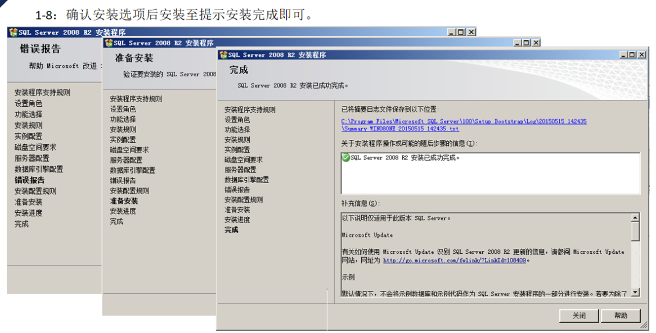656x333 pixels.
Task: Select 准备安装 step in 错误报告 window
Action: click(x=28, y=202)
